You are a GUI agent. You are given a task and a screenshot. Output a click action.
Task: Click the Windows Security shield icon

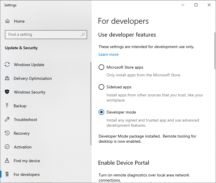7,92
